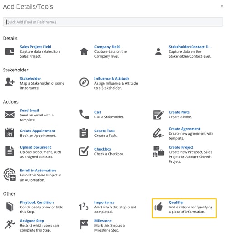Click the Influence & Attitude compass icon
Image resolution: width=227 pixels, height=242 pixels.
pos(84,82)
